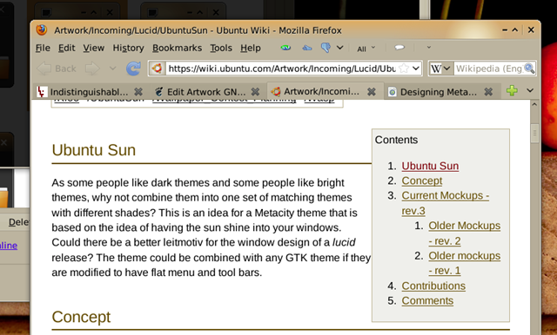Click the Wikipedia search input field
This screenshot has width=557, height=335.
(489, 69)
